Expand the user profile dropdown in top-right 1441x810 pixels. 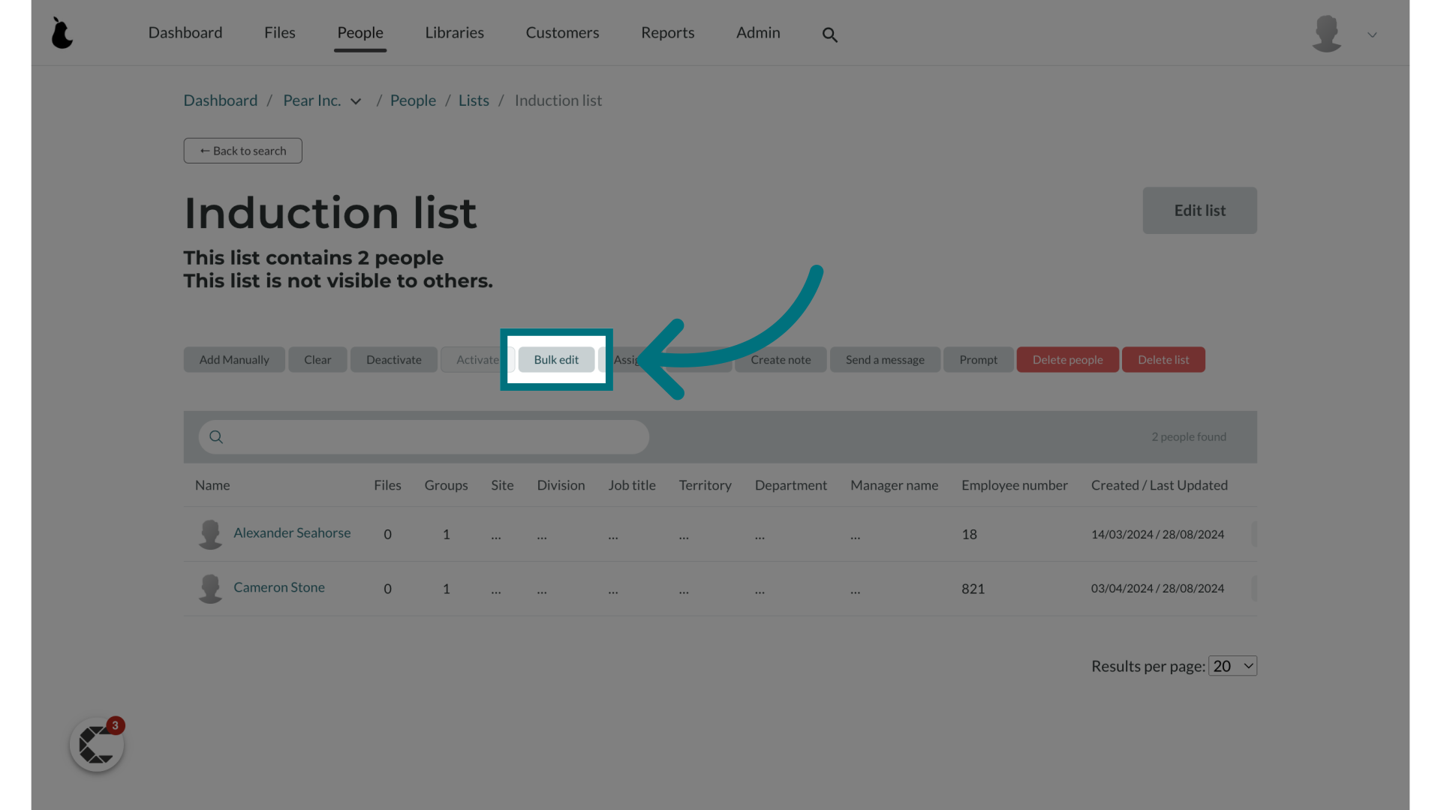pos(1372,34)
